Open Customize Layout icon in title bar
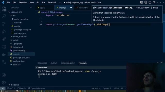Screen dimensions: 165x92 (154, 2)
